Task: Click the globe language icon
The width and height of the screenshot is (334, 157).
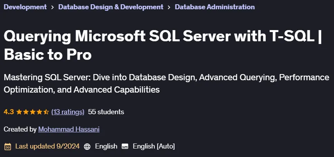Action: click(x=87, y=147)
